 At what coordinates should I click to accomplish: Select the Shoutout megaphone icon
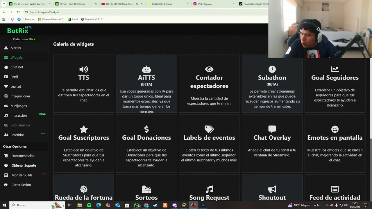[272, 189]
